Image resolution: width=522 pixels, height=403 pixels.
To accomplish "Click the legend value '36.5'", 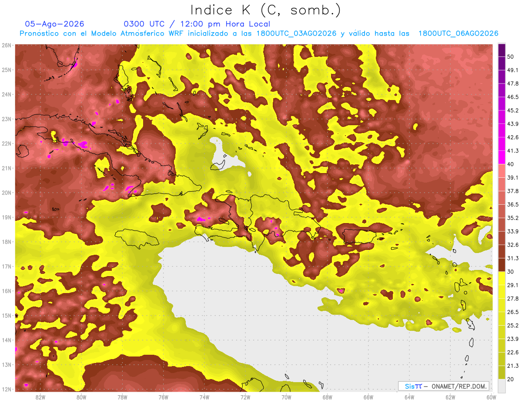I will (513, 204).
